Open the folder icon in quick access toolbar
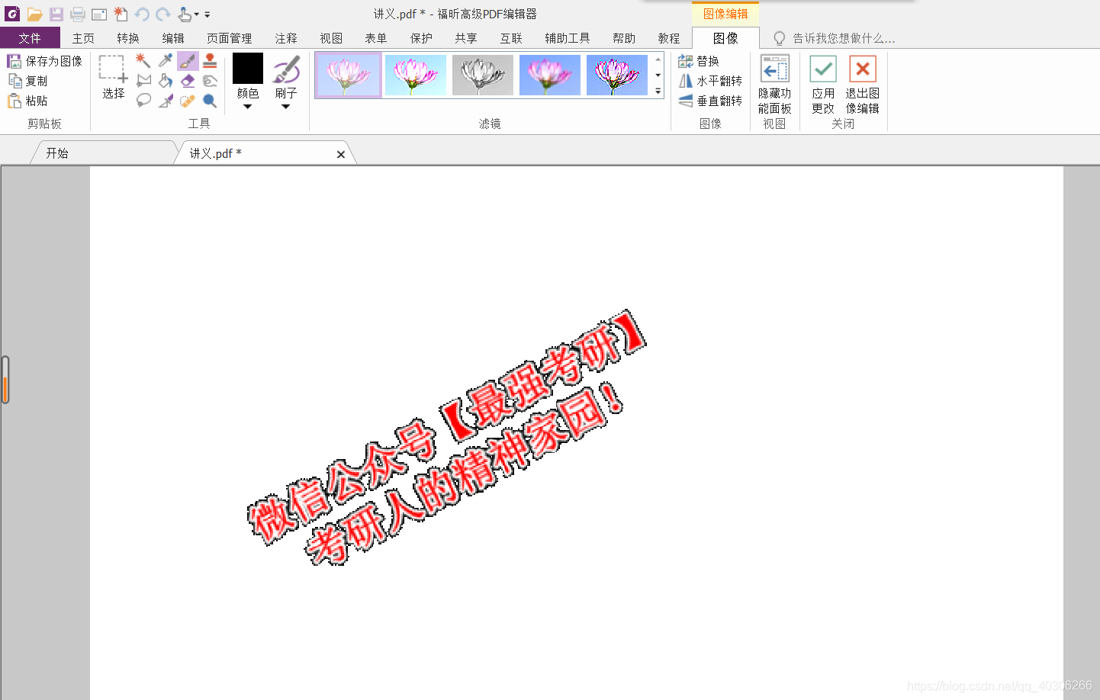Viewport: 1100px width, 700px height. click(x=34, y=14)
